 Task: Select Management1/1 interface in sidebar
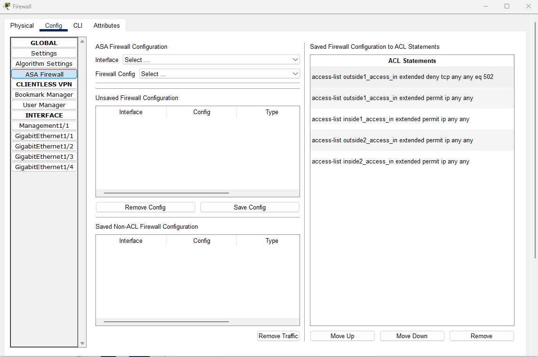44,125
